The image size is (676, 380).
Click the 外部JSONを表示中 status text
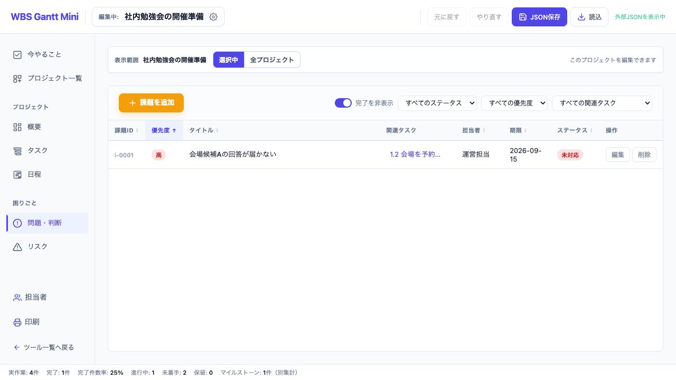(640, 17)
